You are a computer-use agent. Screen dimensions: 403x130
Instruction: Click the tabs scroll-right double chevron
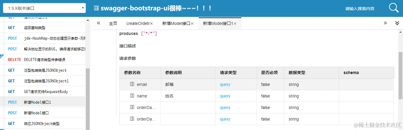click(385, 23)
